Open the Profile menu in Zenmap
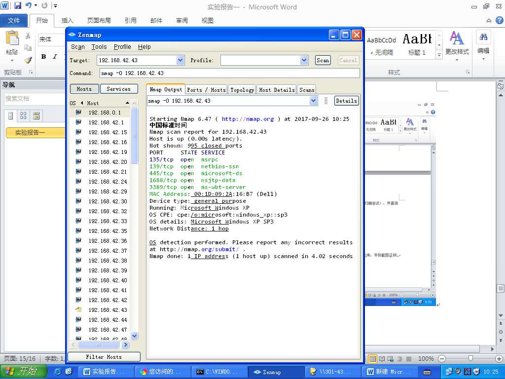The width and height of the screenshot is (505, 379). (x=122, y=47)
